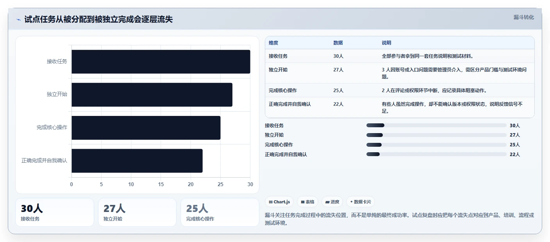Open the 27人 独立开始 data card
The image size is (550, 242).
[x=137, y=212]
